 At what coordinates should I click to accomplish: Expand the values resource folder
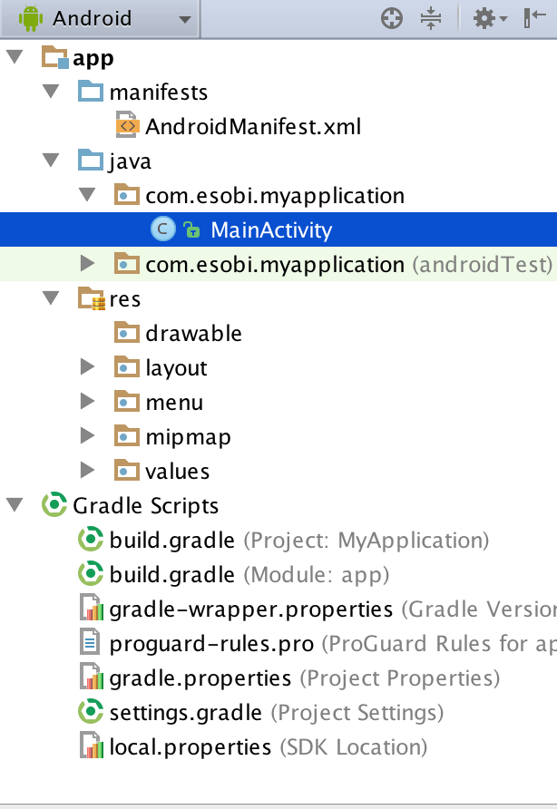[87, 471]
